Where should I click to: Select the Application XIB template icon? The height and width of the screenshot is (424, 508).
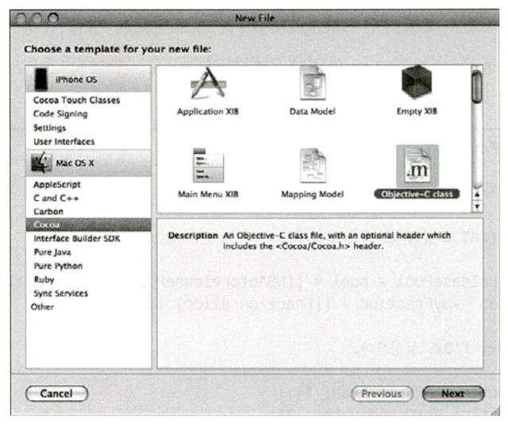point(208,83)
